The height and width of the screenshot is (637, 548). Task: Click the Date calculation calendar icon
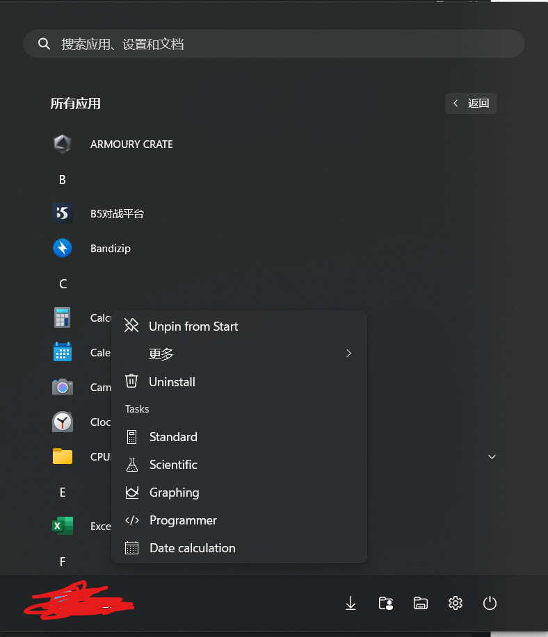click(x=132, y=548)
